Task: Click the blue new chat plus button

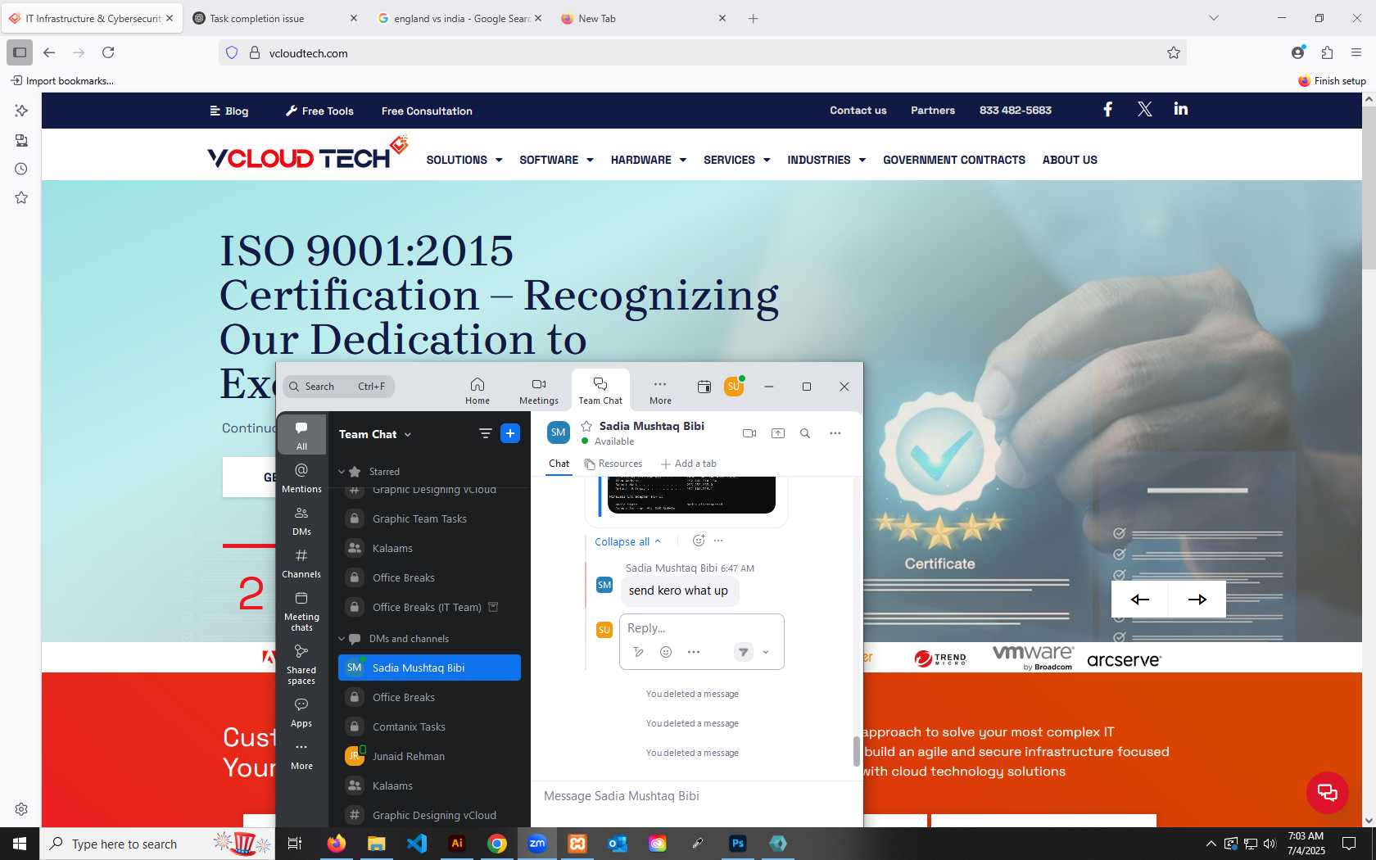Action: pos(510,433)
